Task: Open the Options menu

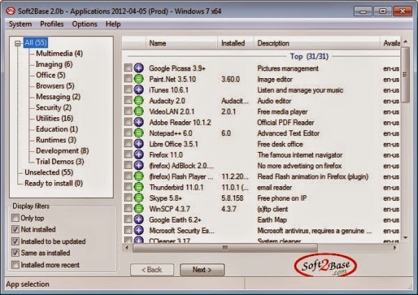Action: tap(85, 24)
